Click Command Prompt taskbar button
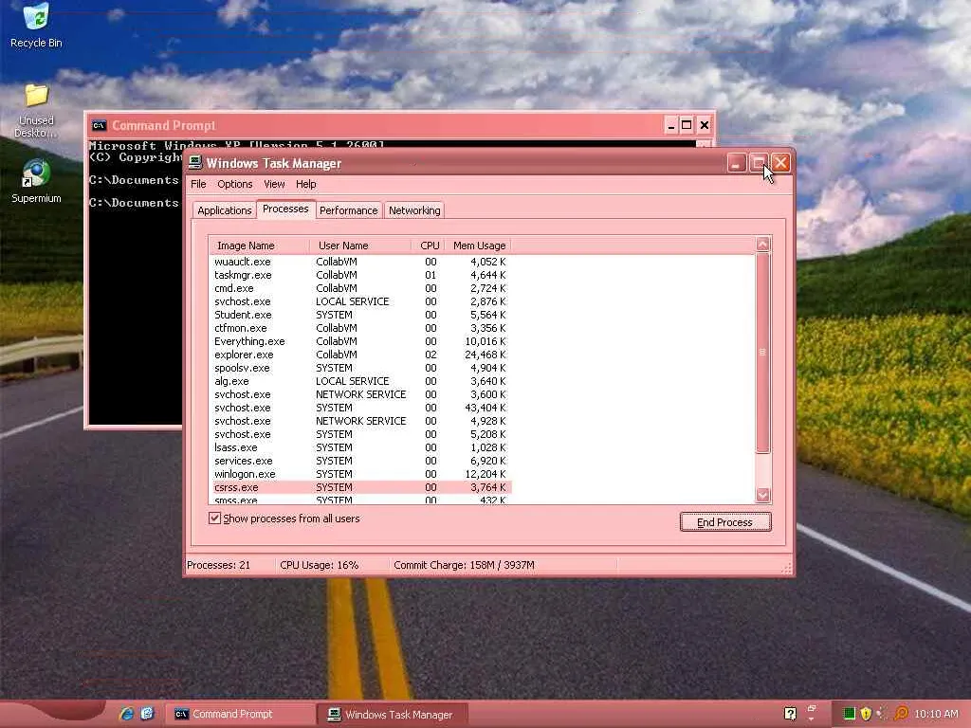 (x=240, y=714)
